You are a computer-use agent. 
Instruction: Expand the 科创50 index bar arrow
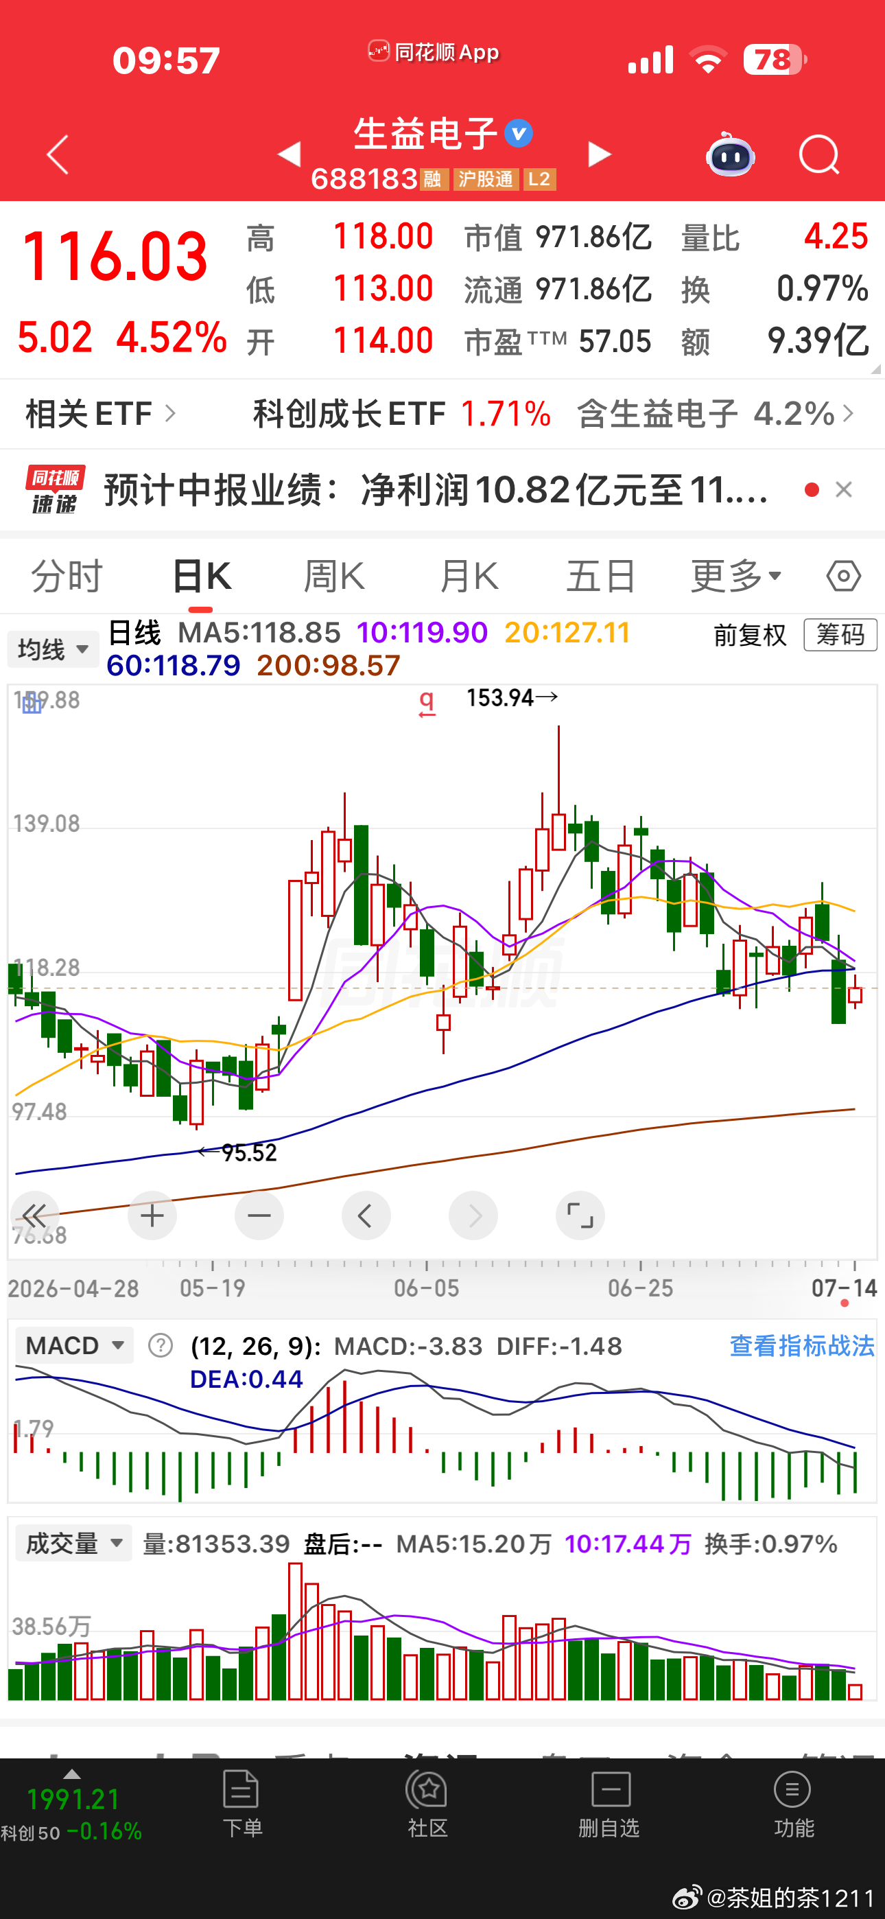pyautogui.click(x=71, y=1774)
